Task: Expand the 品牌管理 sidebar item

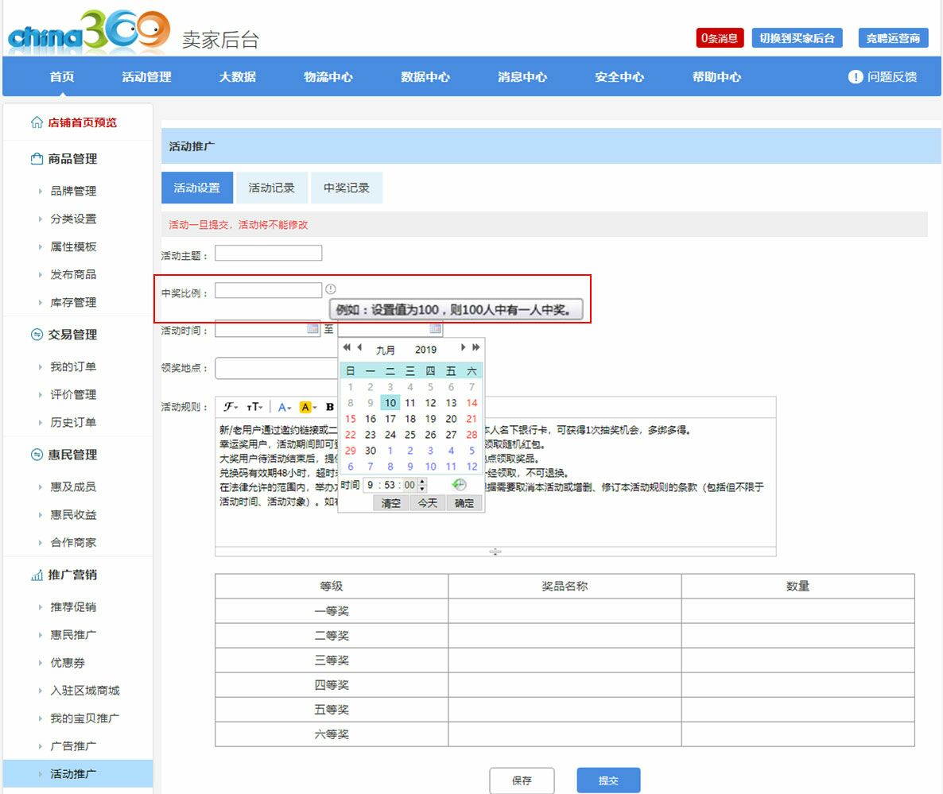Action: pos(73,191)
